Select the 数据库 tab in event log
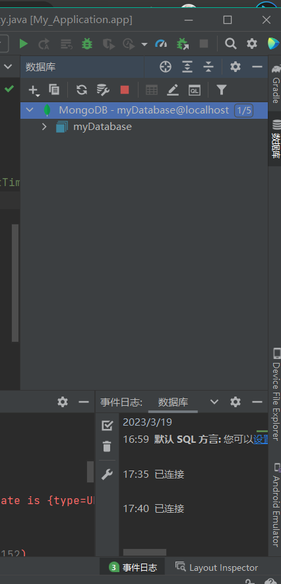 coord(173,402)
